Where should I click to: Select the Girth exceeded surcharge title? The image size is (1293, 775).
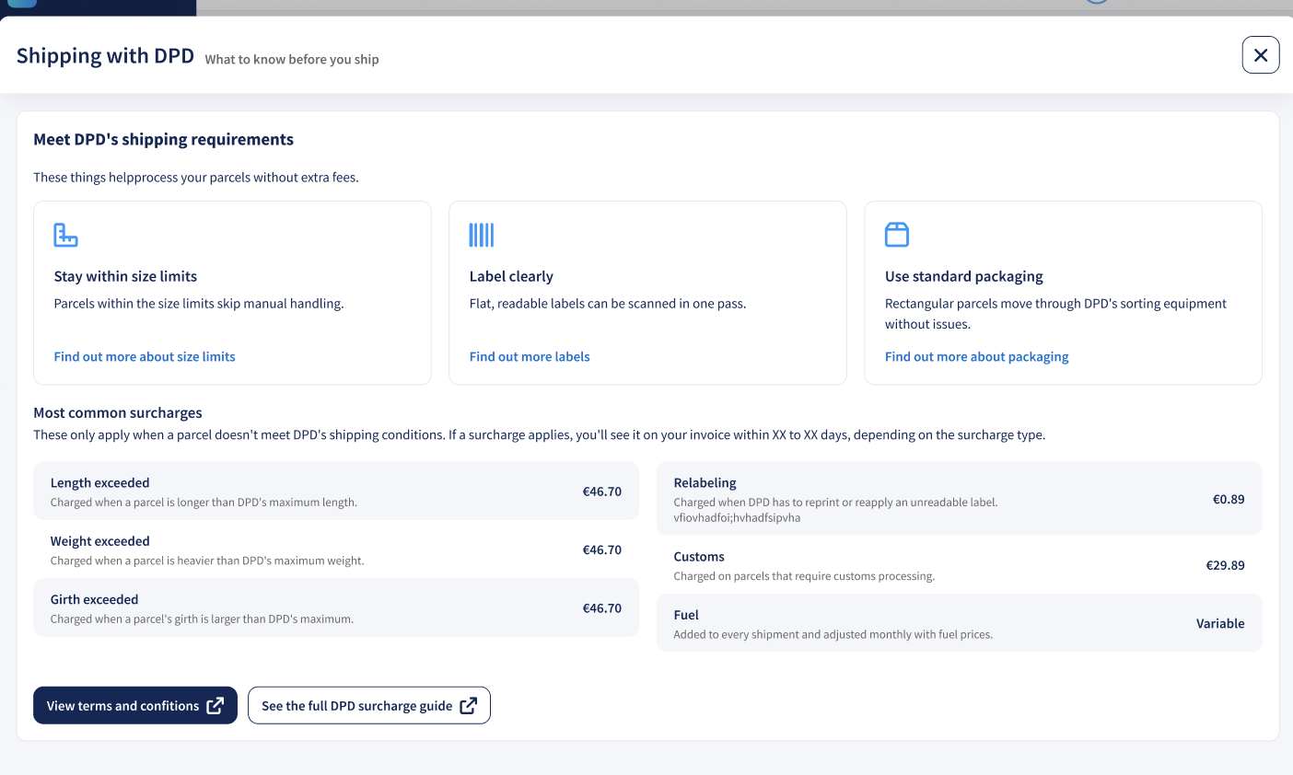click(94, 599)
